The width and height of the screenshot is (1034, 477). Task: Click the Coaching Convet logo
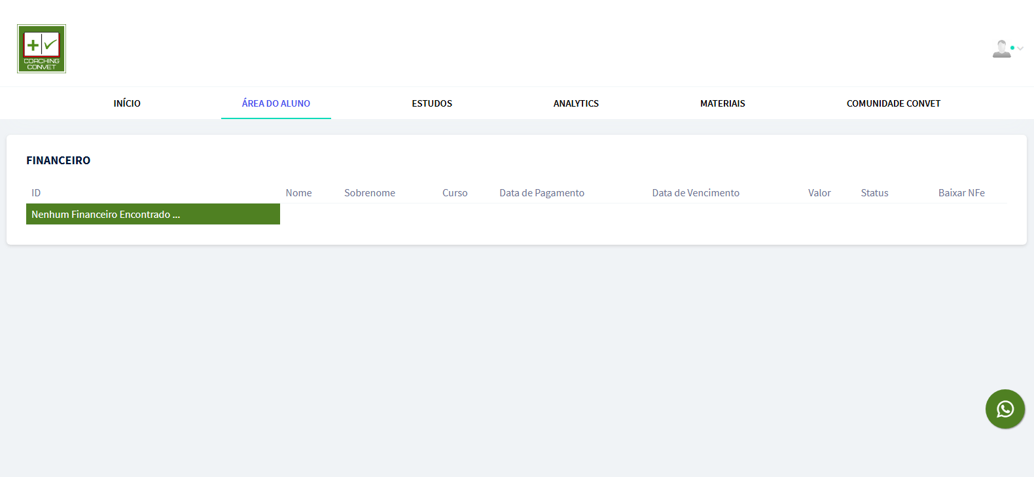[x=41, y=49]
